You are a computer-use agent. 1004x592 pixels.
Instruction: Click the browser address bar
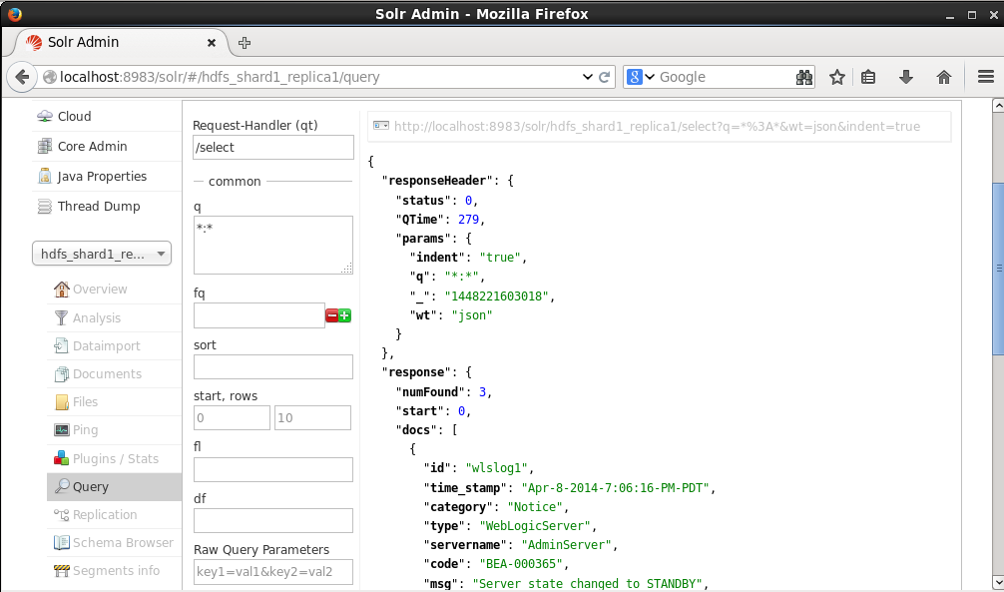pyautogui.click(x=319, y=77)
